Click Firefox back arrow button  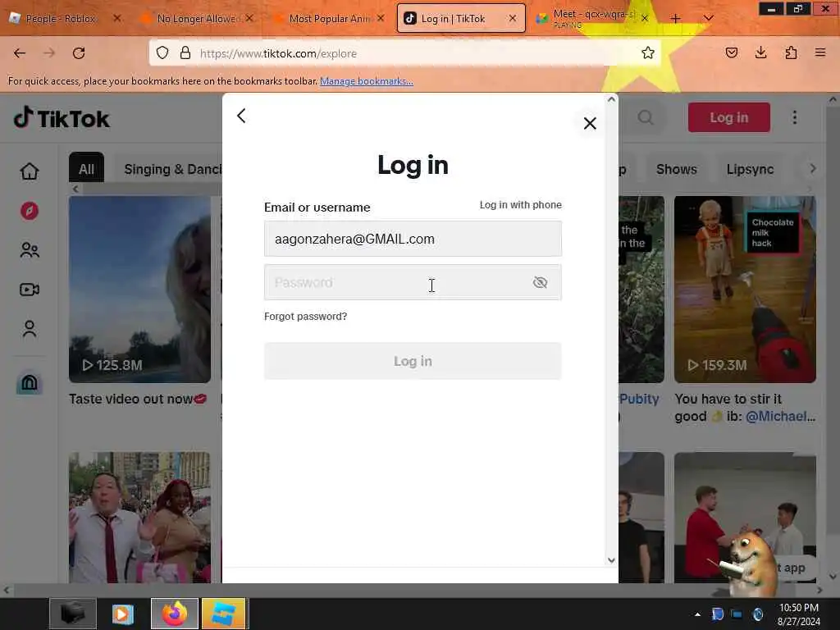pyautogui.click(x=20, y=53)
